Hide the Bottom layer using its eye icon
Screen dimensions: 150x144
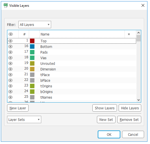coord(10,47)
